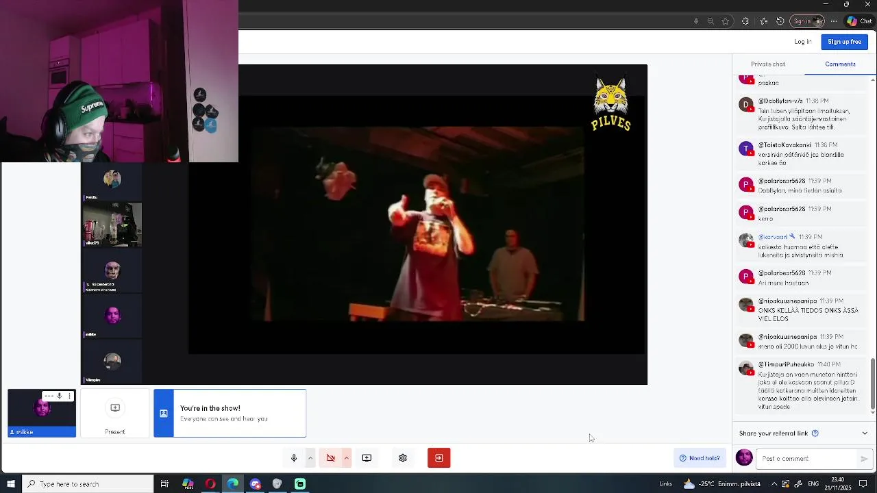The height and width of the screenshot is (493, 877).
Task: Click the Links toolbar on the taskbar
Action: [x=665, y=484]
